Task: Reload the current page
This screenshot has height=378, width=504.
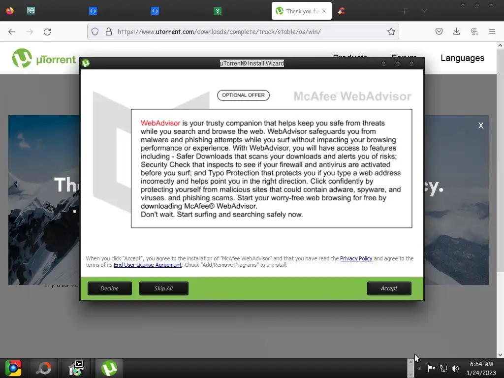Action: (x=47, y=31)
